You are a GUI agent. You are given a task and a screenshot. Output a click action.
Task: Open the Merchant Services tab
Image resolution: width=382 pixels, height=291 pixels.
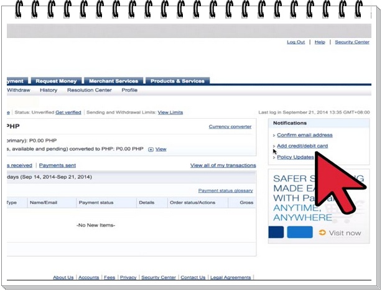113,81
